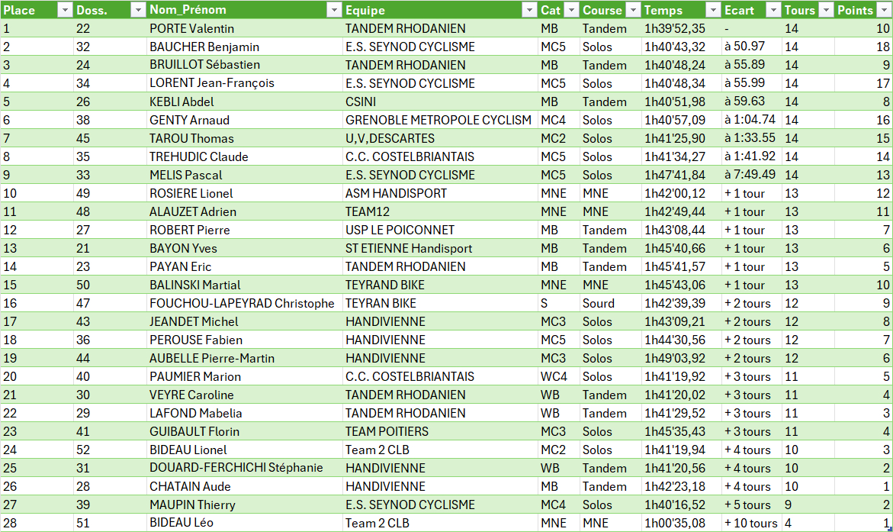This screenshot has height=532, width=893.
Task: Select cell LAFOND Mabelia
Action: 244,413
